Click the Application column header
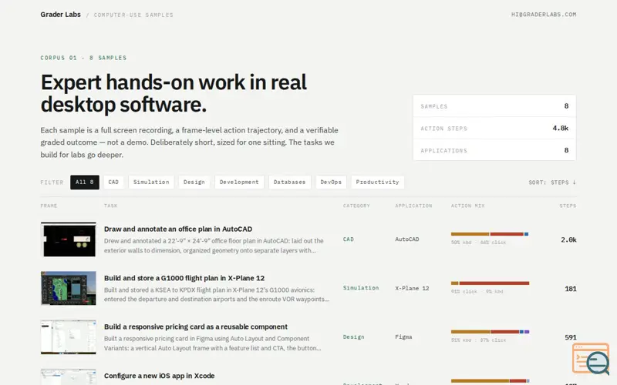This screenshot has width=617, height=385. (x=413, y=206)
